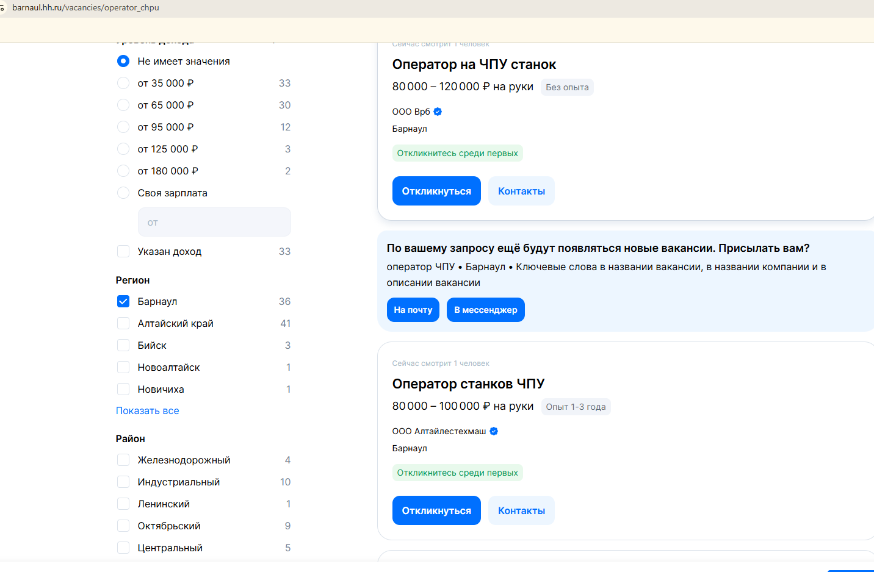The width and height of the screenshot is (874, 572).
Task: Open the ООО Алтайлестехмаш company link
Action: tap(439, 431)
